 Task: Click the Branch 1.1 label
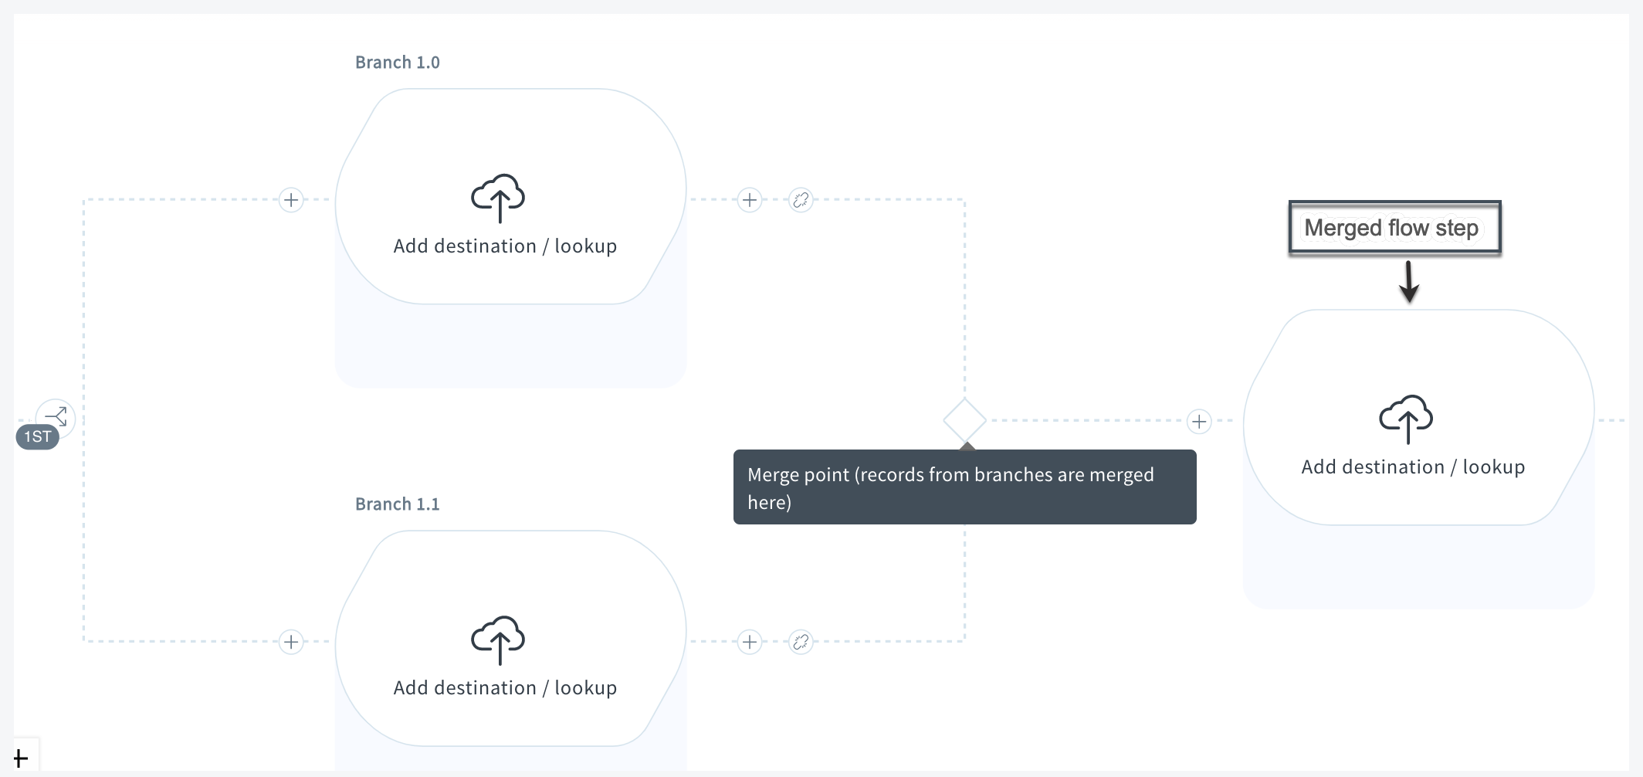point(397,504)
